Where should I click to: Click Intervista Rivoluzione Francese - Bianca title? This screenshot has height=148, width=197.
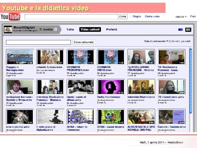pos(50,98)
